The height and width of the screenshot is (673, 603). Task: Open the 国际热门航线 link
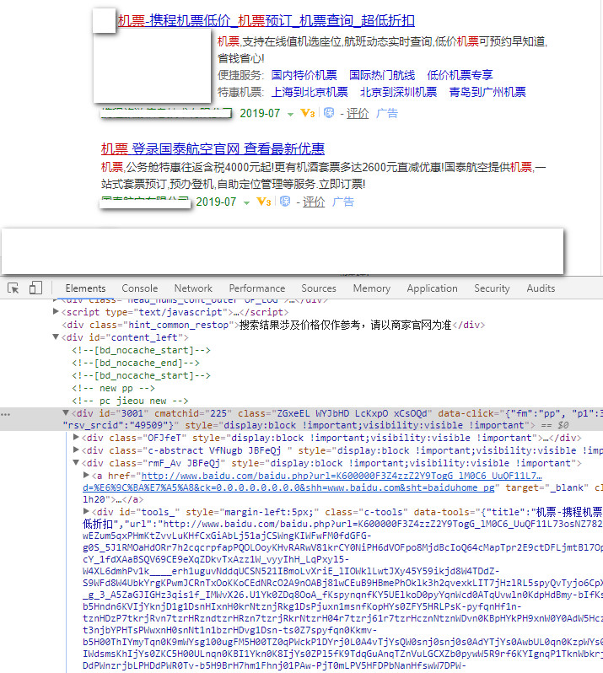(382, 75)
